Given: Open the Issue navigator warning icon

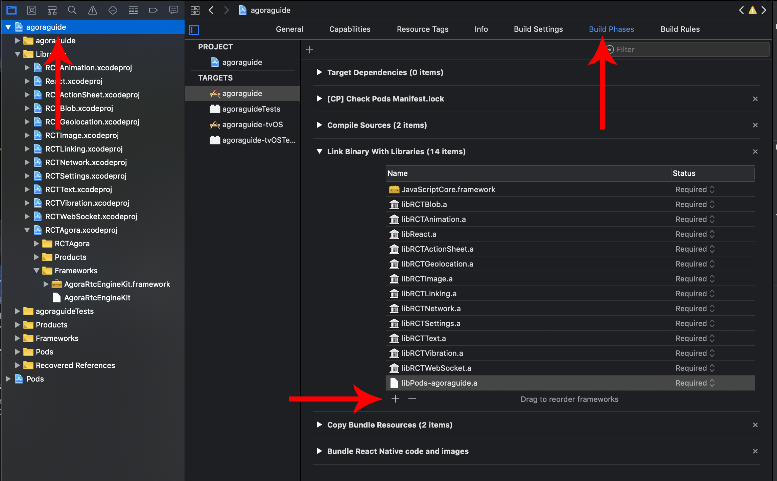Looking at the screenshot, I should click(93, 10).
